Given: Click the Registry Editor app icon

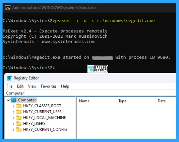Looking at the screenshot, I should 9,78.
